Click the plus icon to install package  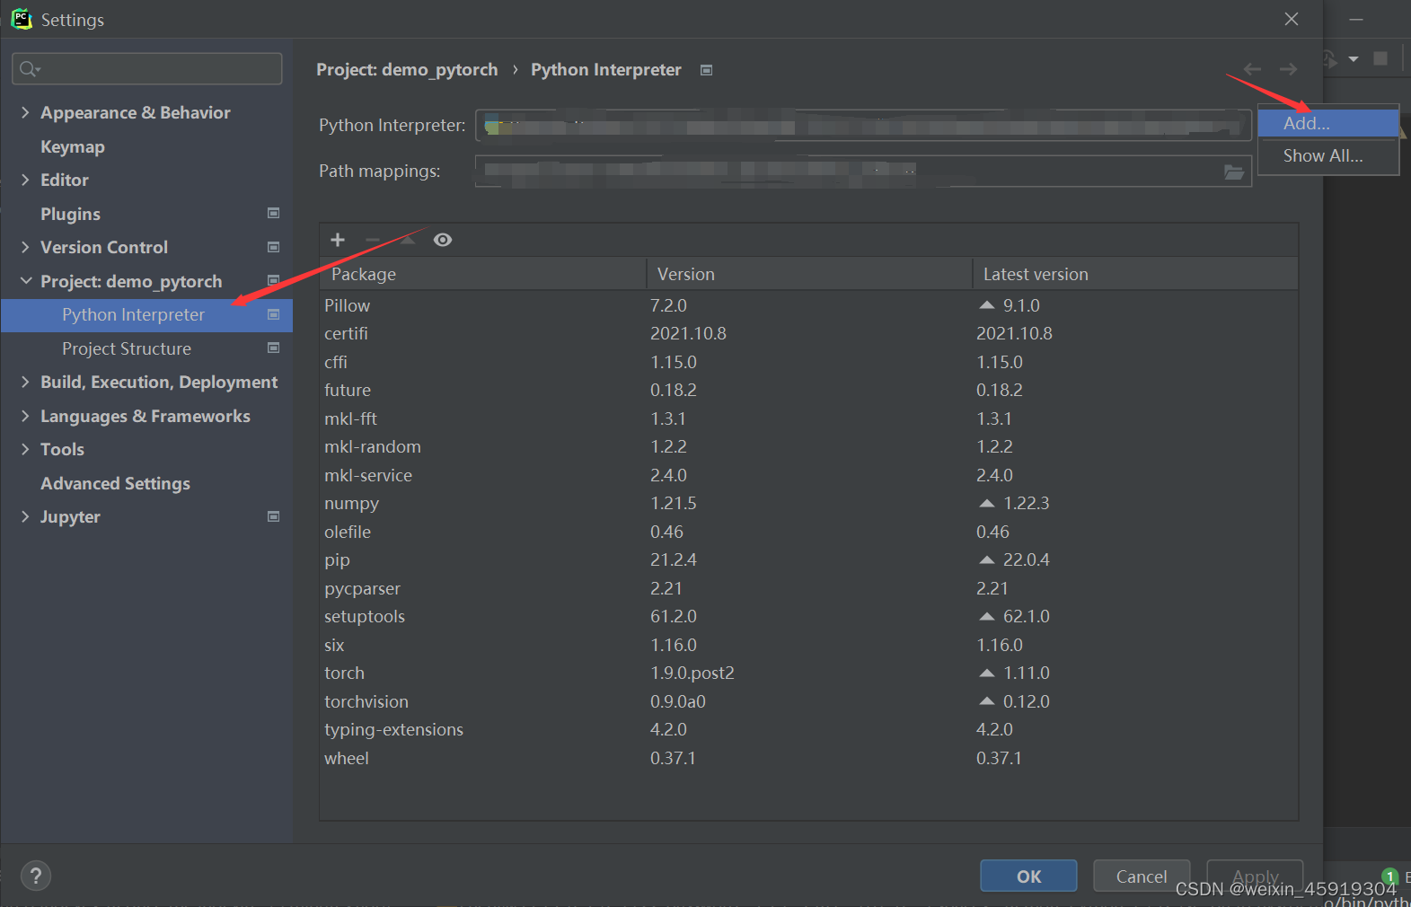[338, 240]
